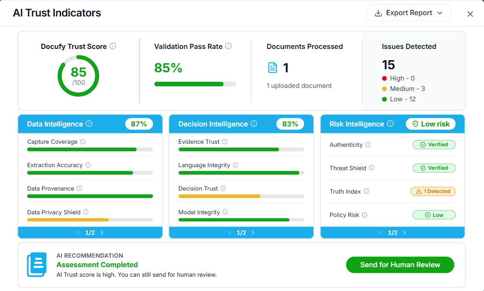The image size is (484, 291).
Task: Click Truth Index info icon
Action: (x=366, y=191)
